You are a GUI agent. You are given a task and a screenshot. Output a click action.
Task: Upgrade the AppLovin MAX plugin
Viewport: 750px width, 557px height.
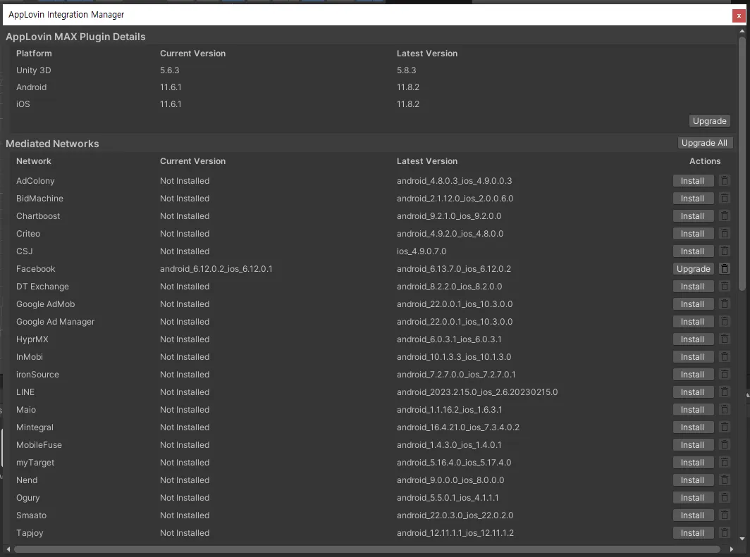coord(709,121)
